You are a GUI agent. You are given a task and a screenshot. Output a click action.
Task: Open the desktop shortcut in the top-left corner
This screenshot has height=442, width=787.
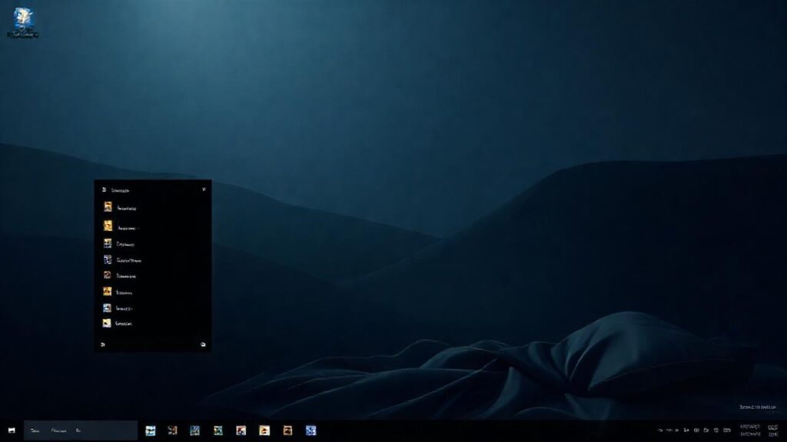(x=23, y=19)
